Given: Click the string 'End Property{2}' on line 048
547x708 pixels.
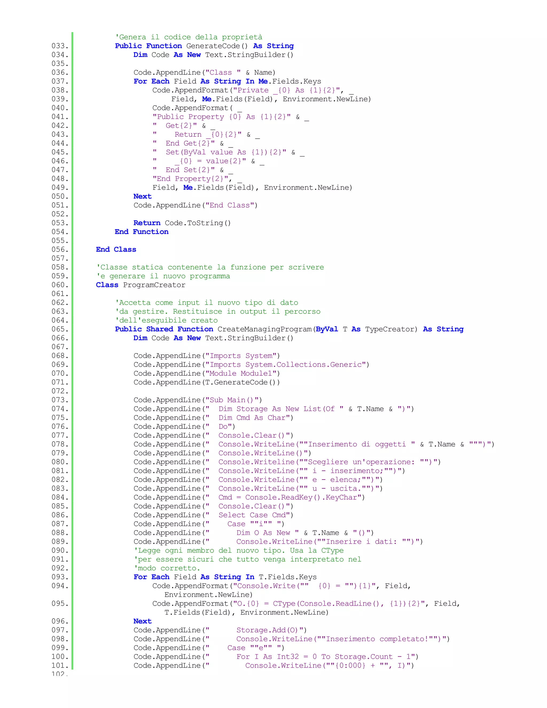Looking at the screenshot, I should (x=190, y=179).
